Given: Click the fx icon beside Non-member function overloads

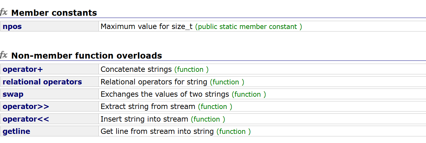Looking at the screenshot, I should (4, 55).
